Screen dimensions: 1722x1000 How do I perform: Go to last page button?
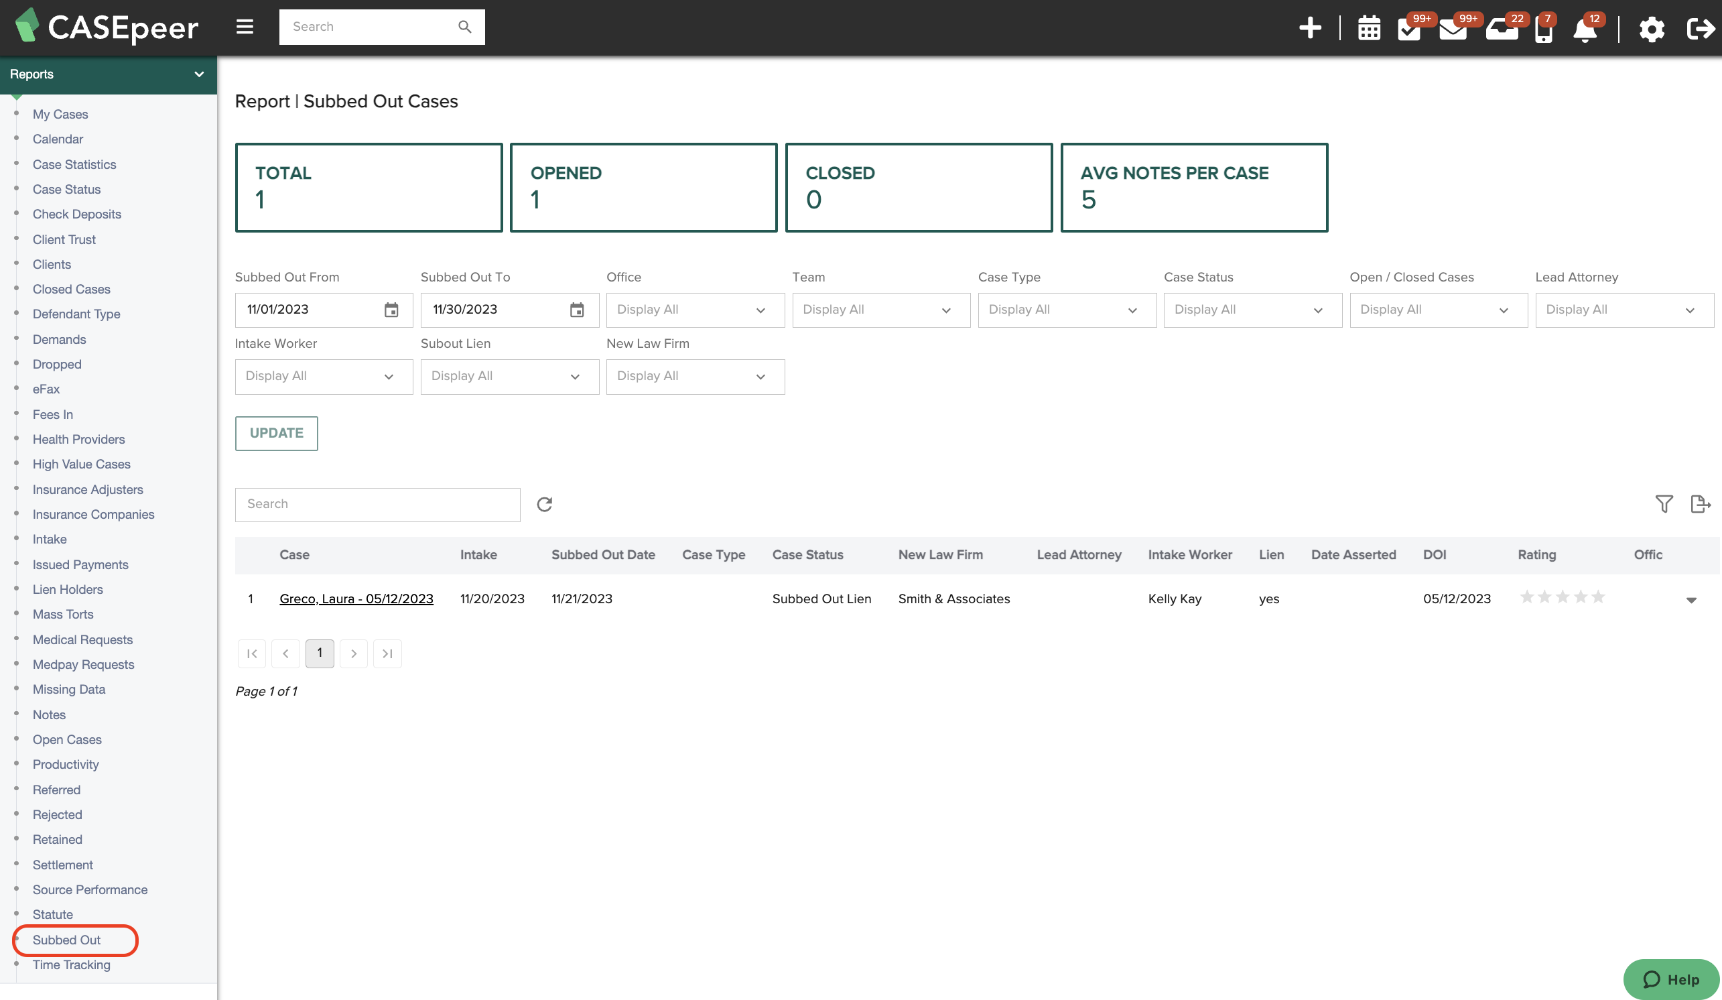pos(387,653)
